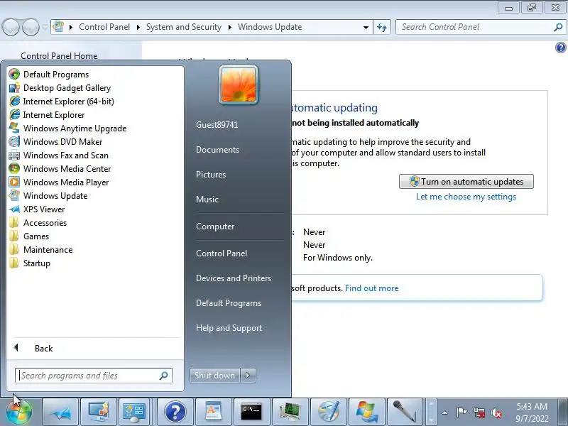Open the Guest89741 user folder
The image size is (568, 426).
pyautogui.click(x=217, y=125)
